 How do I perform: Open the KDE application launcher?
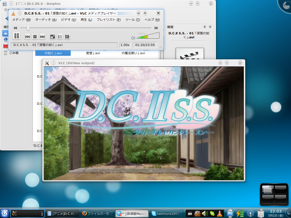[5, 213]
